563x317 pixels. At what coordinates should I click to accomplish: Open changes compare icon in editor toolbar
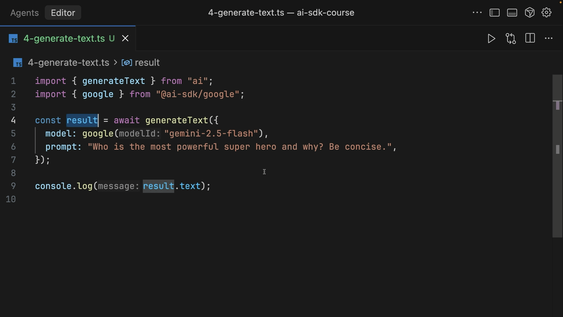[511, 38]
